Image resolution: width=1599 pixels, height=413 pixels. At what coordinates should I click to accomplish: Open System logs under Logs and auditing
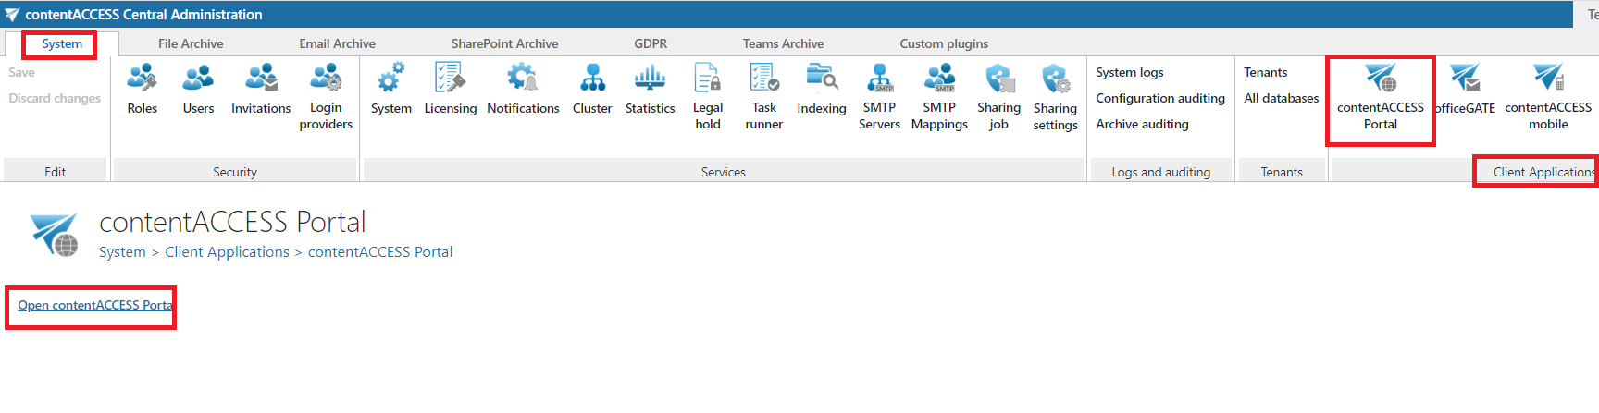(1130, 72)
